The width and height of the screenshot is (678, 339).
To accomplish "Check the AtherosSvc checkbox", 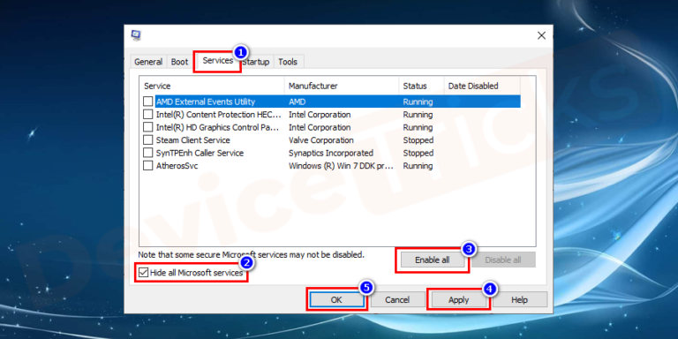I will [148, 166].
